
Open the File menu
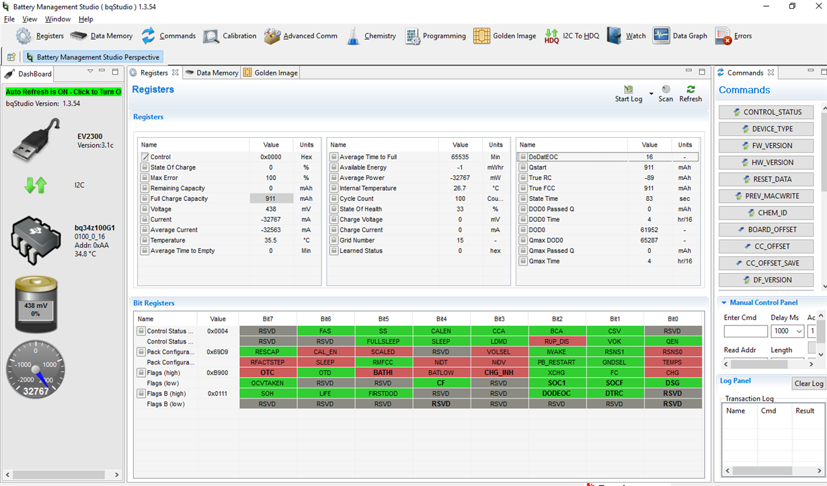point(9,19)
